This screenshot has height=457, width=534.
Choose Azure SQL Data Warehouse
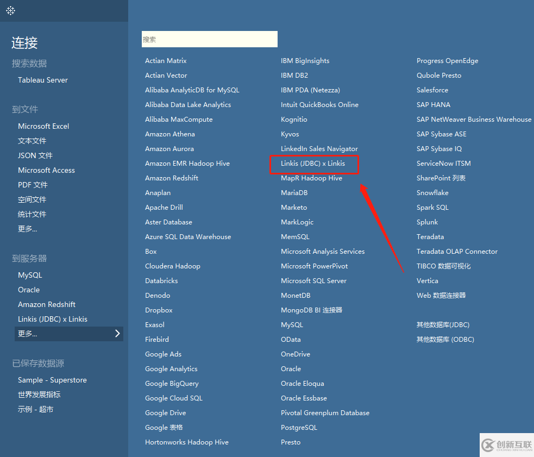(x=188, y=237)
